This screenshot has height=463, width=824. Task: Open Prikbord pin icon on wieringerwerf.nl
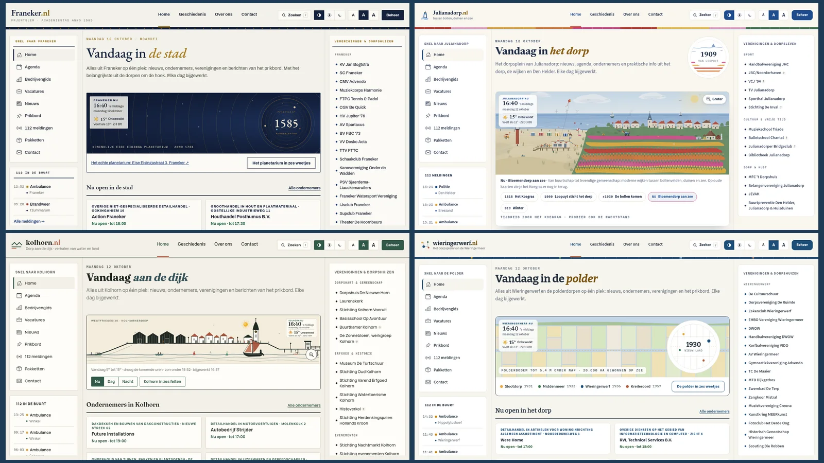coord(428,345)
